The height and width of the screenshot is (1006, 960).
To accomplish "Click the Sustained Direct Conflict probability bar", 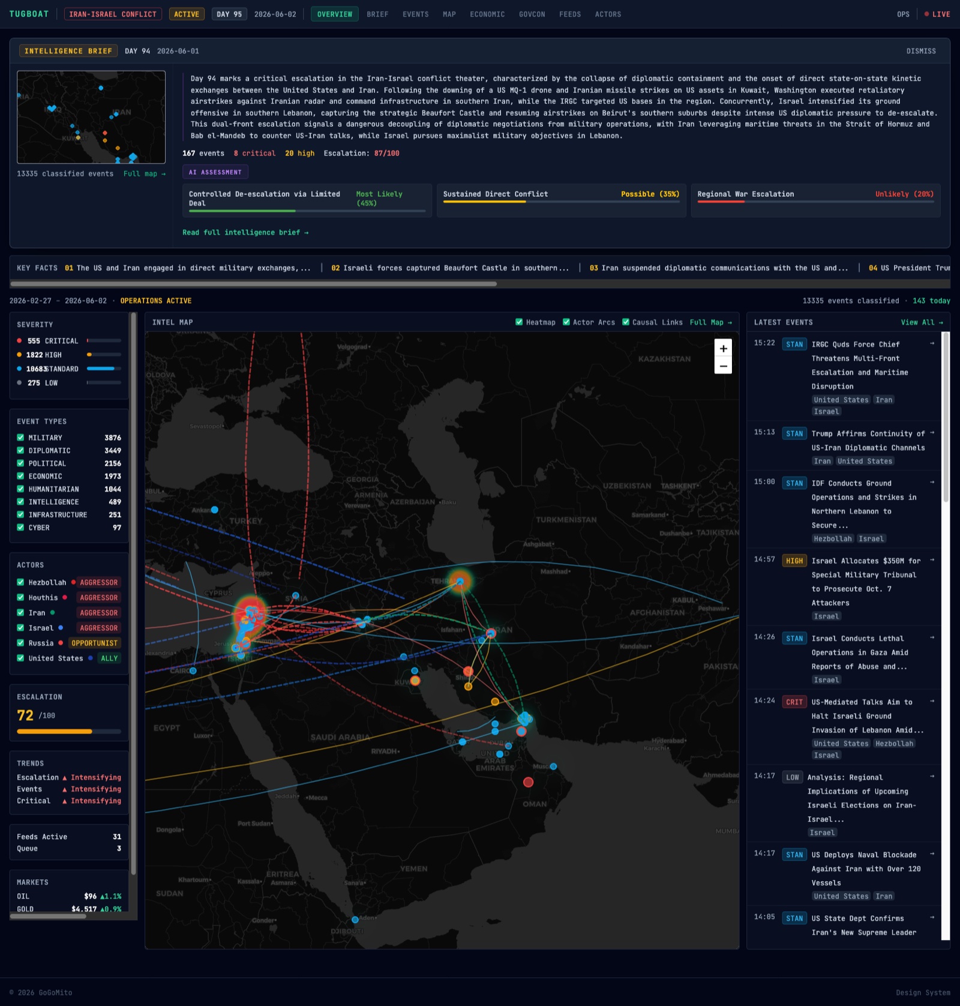I will click(561, 202).
